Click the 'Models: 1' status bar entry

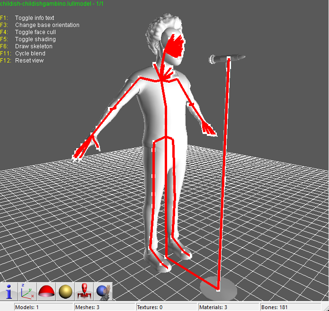[x=44, y=307]
